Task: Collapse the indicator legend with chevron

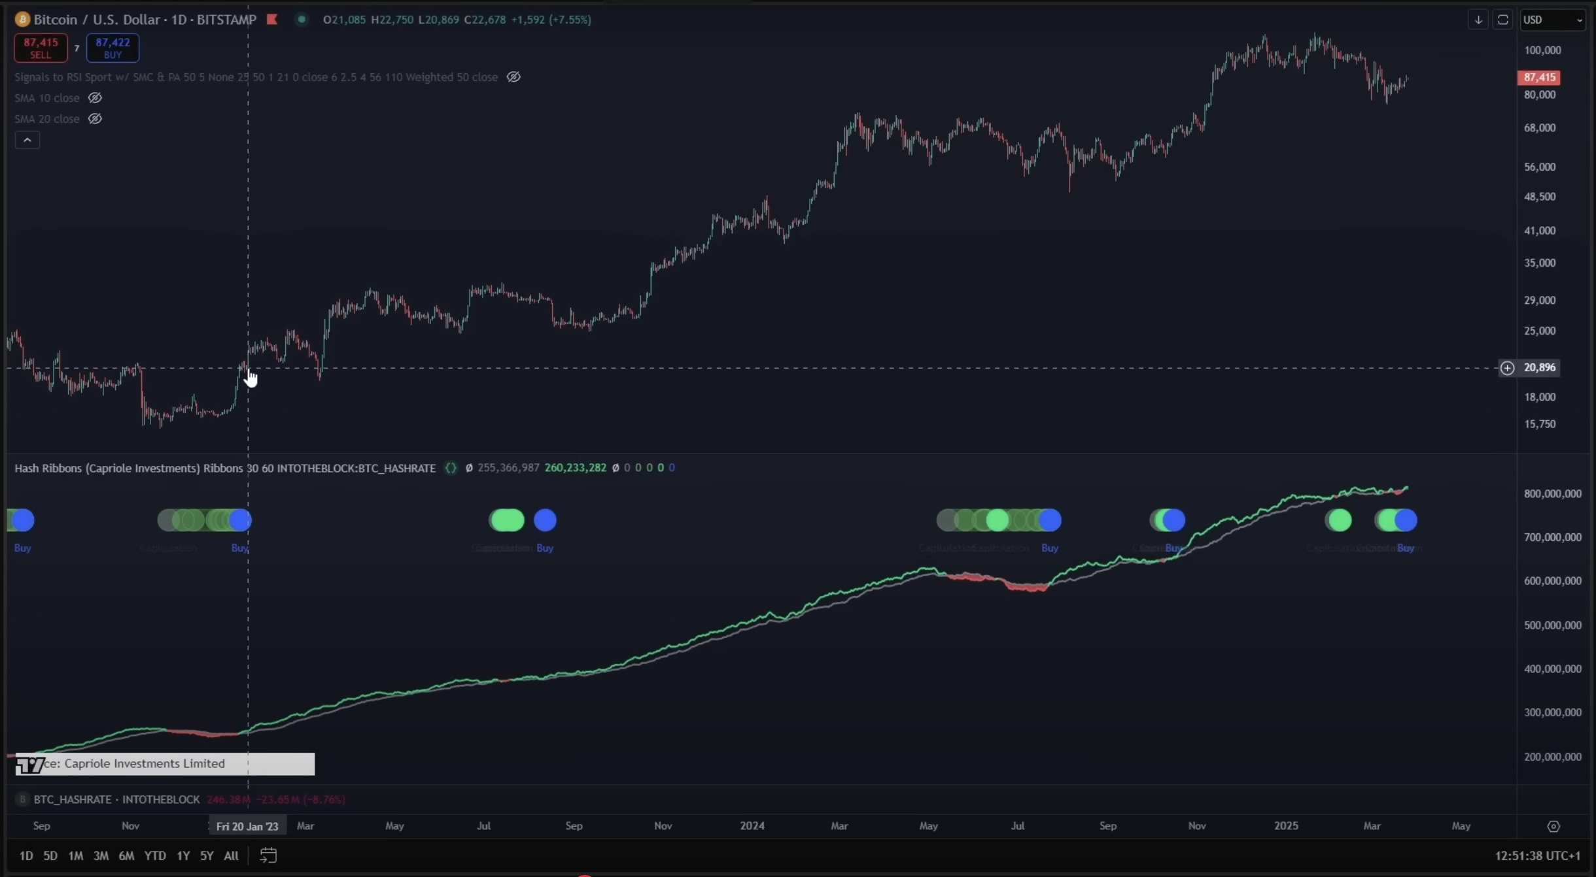Action: click(x=27, y=140)
